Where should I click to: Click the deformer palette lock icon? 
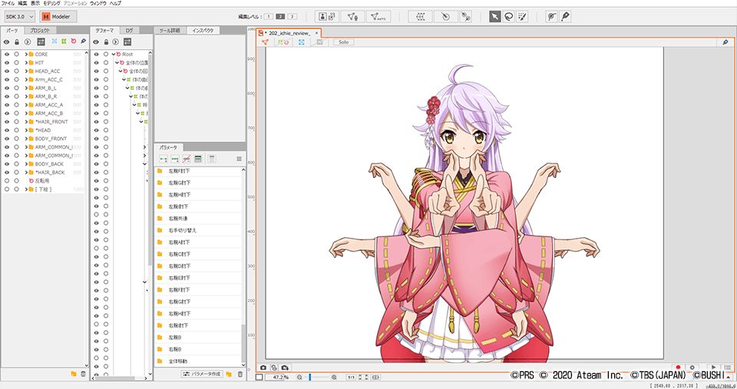pos(106,41)
